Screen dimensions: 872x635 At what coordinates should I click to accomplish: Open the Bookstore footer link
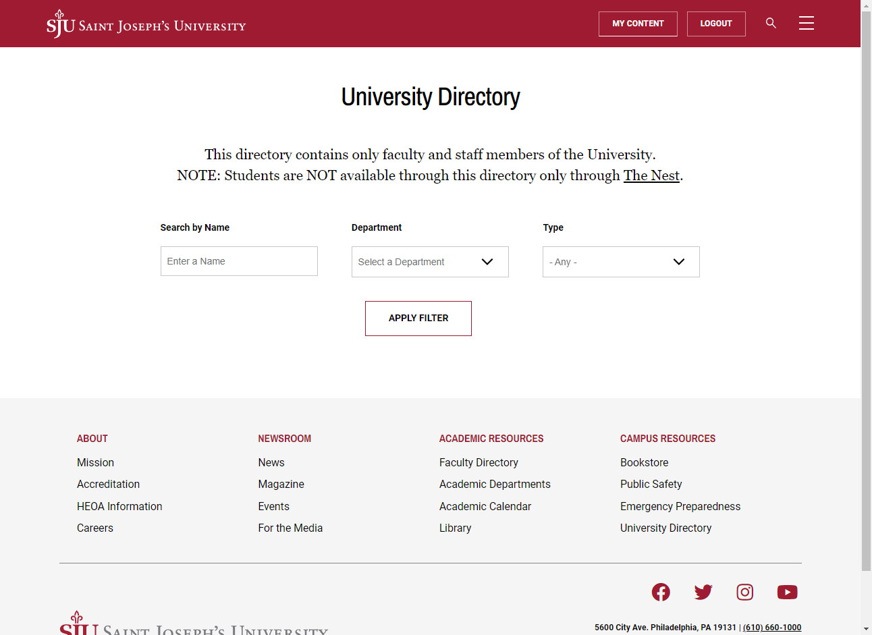click(x=645, y=462)
